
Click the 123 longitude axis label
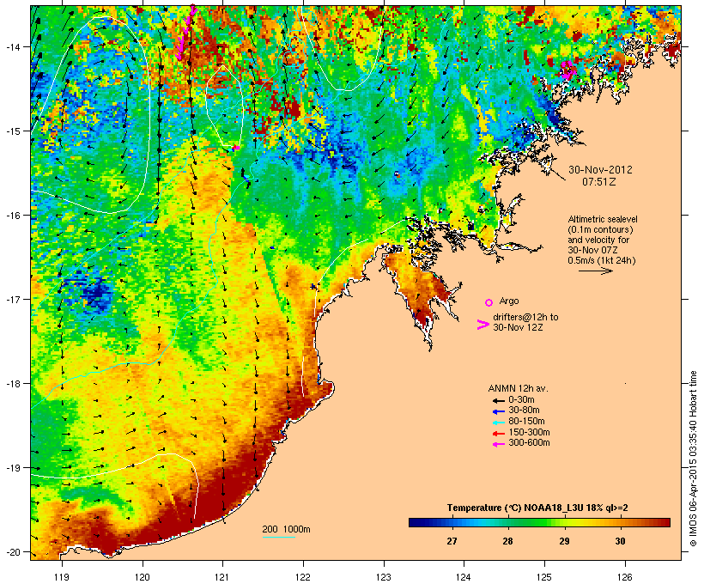(x=384, y=577)
